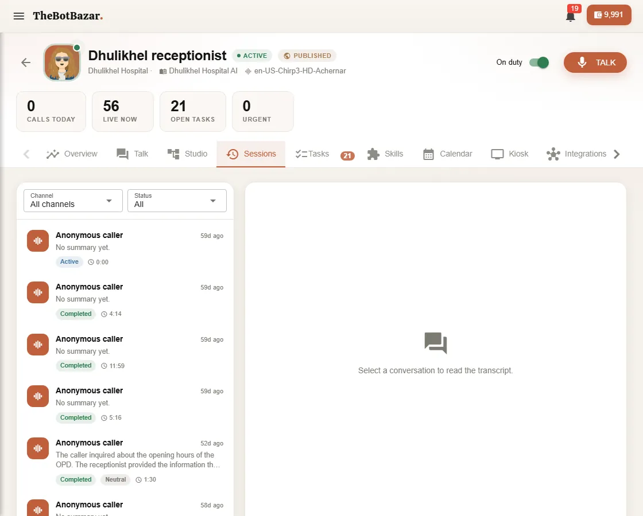643x516 pixels.
Task: Open the Completed session lasting 5:16
Action: [125, 404]
